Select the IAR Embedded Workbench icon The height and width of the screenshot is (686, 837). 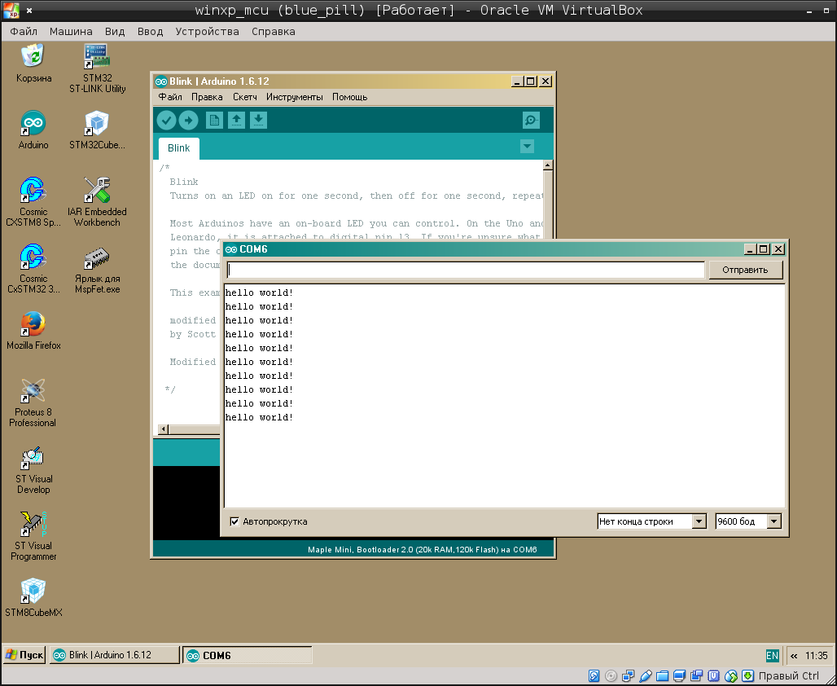coord(97,203)
